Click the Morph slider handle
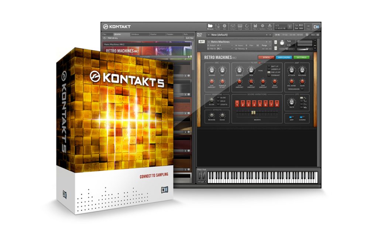The height and width of the screenshot is (236, 378). pyautogui.click(x=253, y=112)
